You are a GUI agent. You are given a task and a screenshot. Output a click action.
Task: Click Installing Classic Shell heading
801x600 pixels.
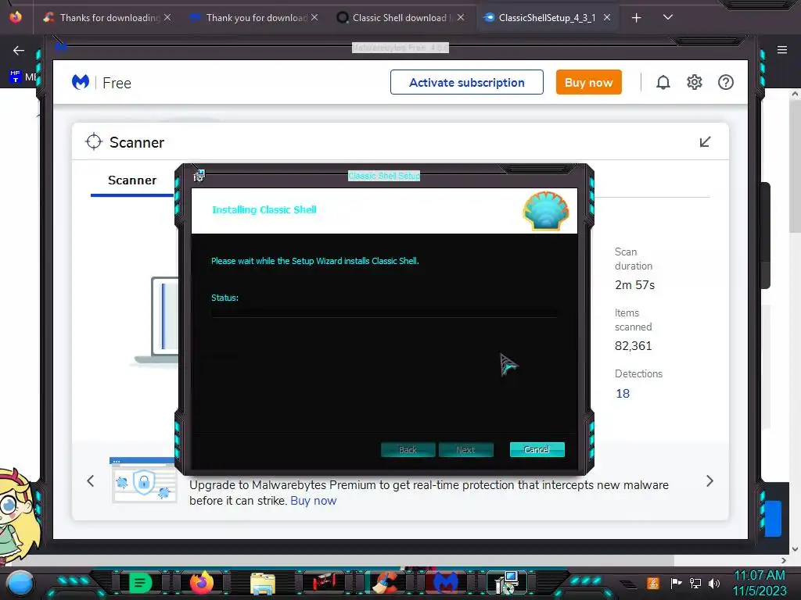click(x=264, y=209)
